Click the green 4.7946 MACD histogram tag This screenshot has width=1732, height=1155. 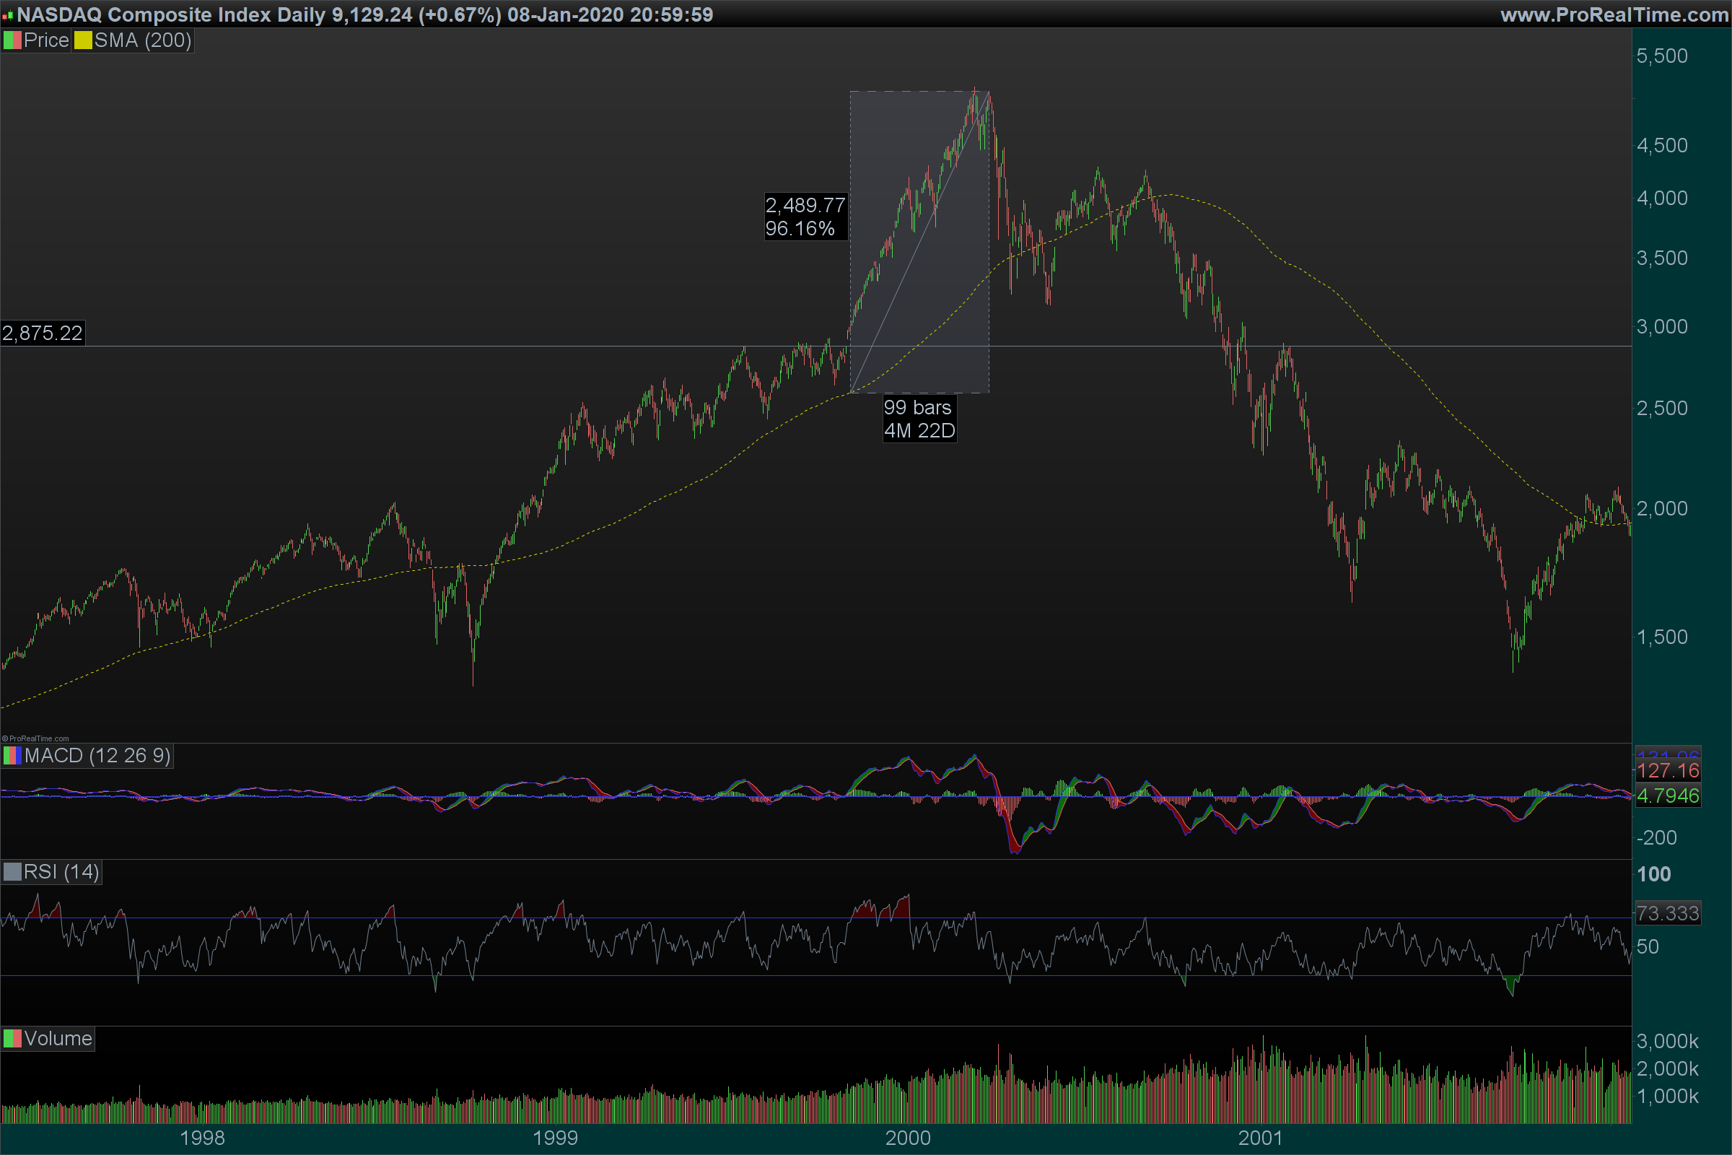click(x=1667, y=796)
